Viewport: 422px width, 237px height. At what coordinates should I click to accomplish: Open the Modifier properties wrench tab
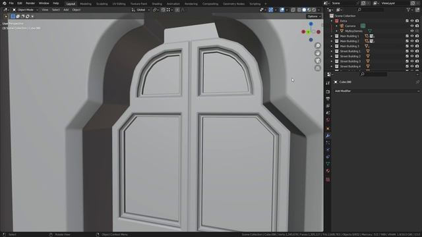(x=328, y=136)
